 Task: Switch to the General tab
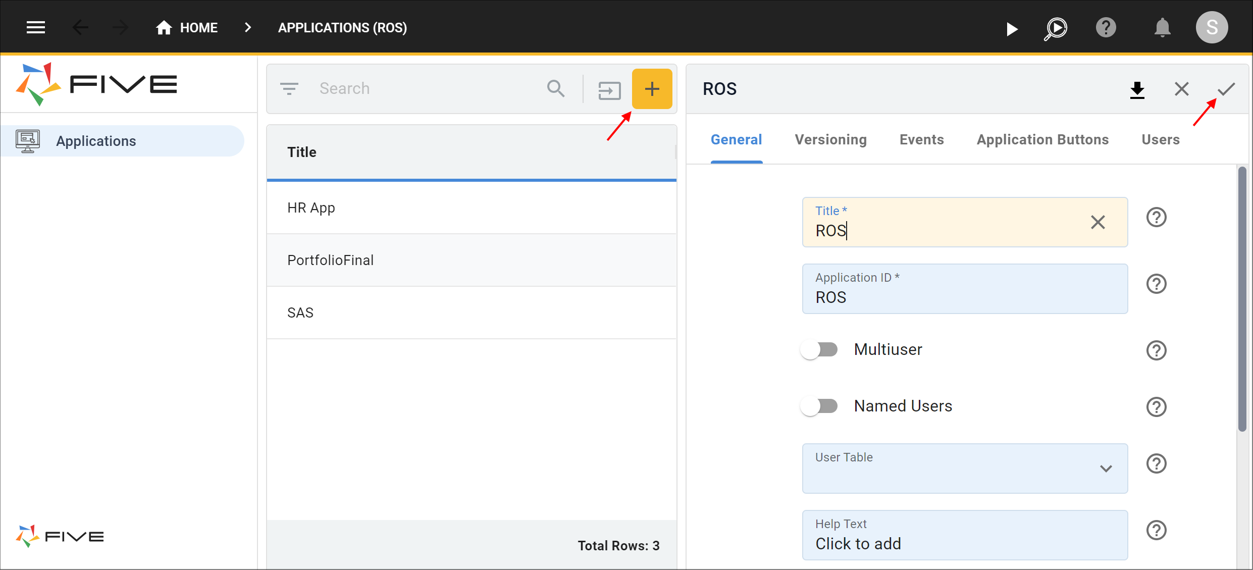click(736, 139)
